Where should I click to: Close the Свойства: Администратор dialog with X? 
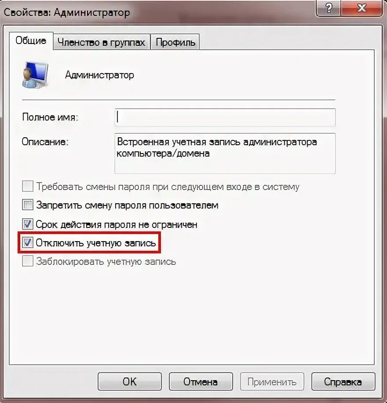(361, 8)
